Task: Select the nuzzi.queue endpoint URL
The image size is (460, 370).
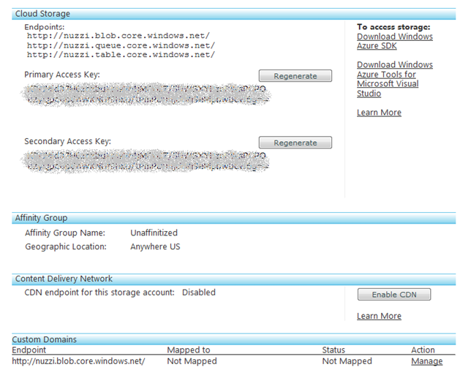Action: (x=121, y=45)
